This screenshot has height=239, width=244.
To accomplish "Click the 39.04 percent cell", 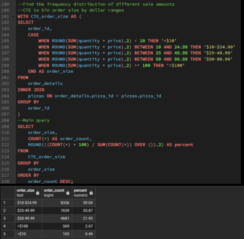I will pyautogui.click(x=89, y=203).
